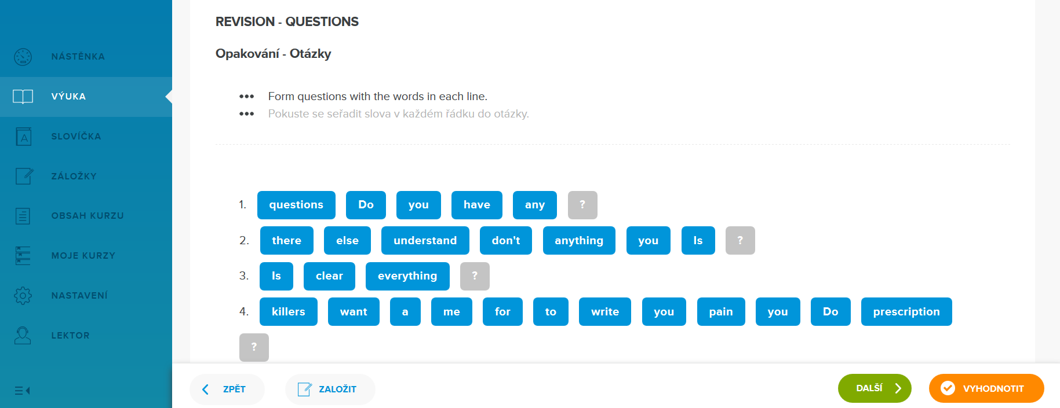Click the Záložky bookmark note icon
The image size is (1060, 408).
coord(24,176)
